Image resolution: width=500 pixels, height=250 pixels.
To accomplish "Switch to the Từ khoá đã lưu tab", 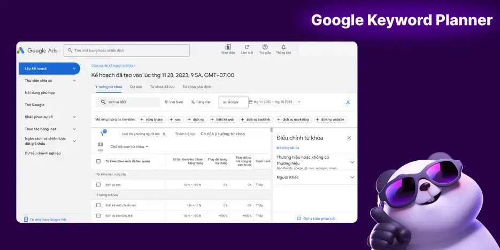I will [x=163, y=87].
